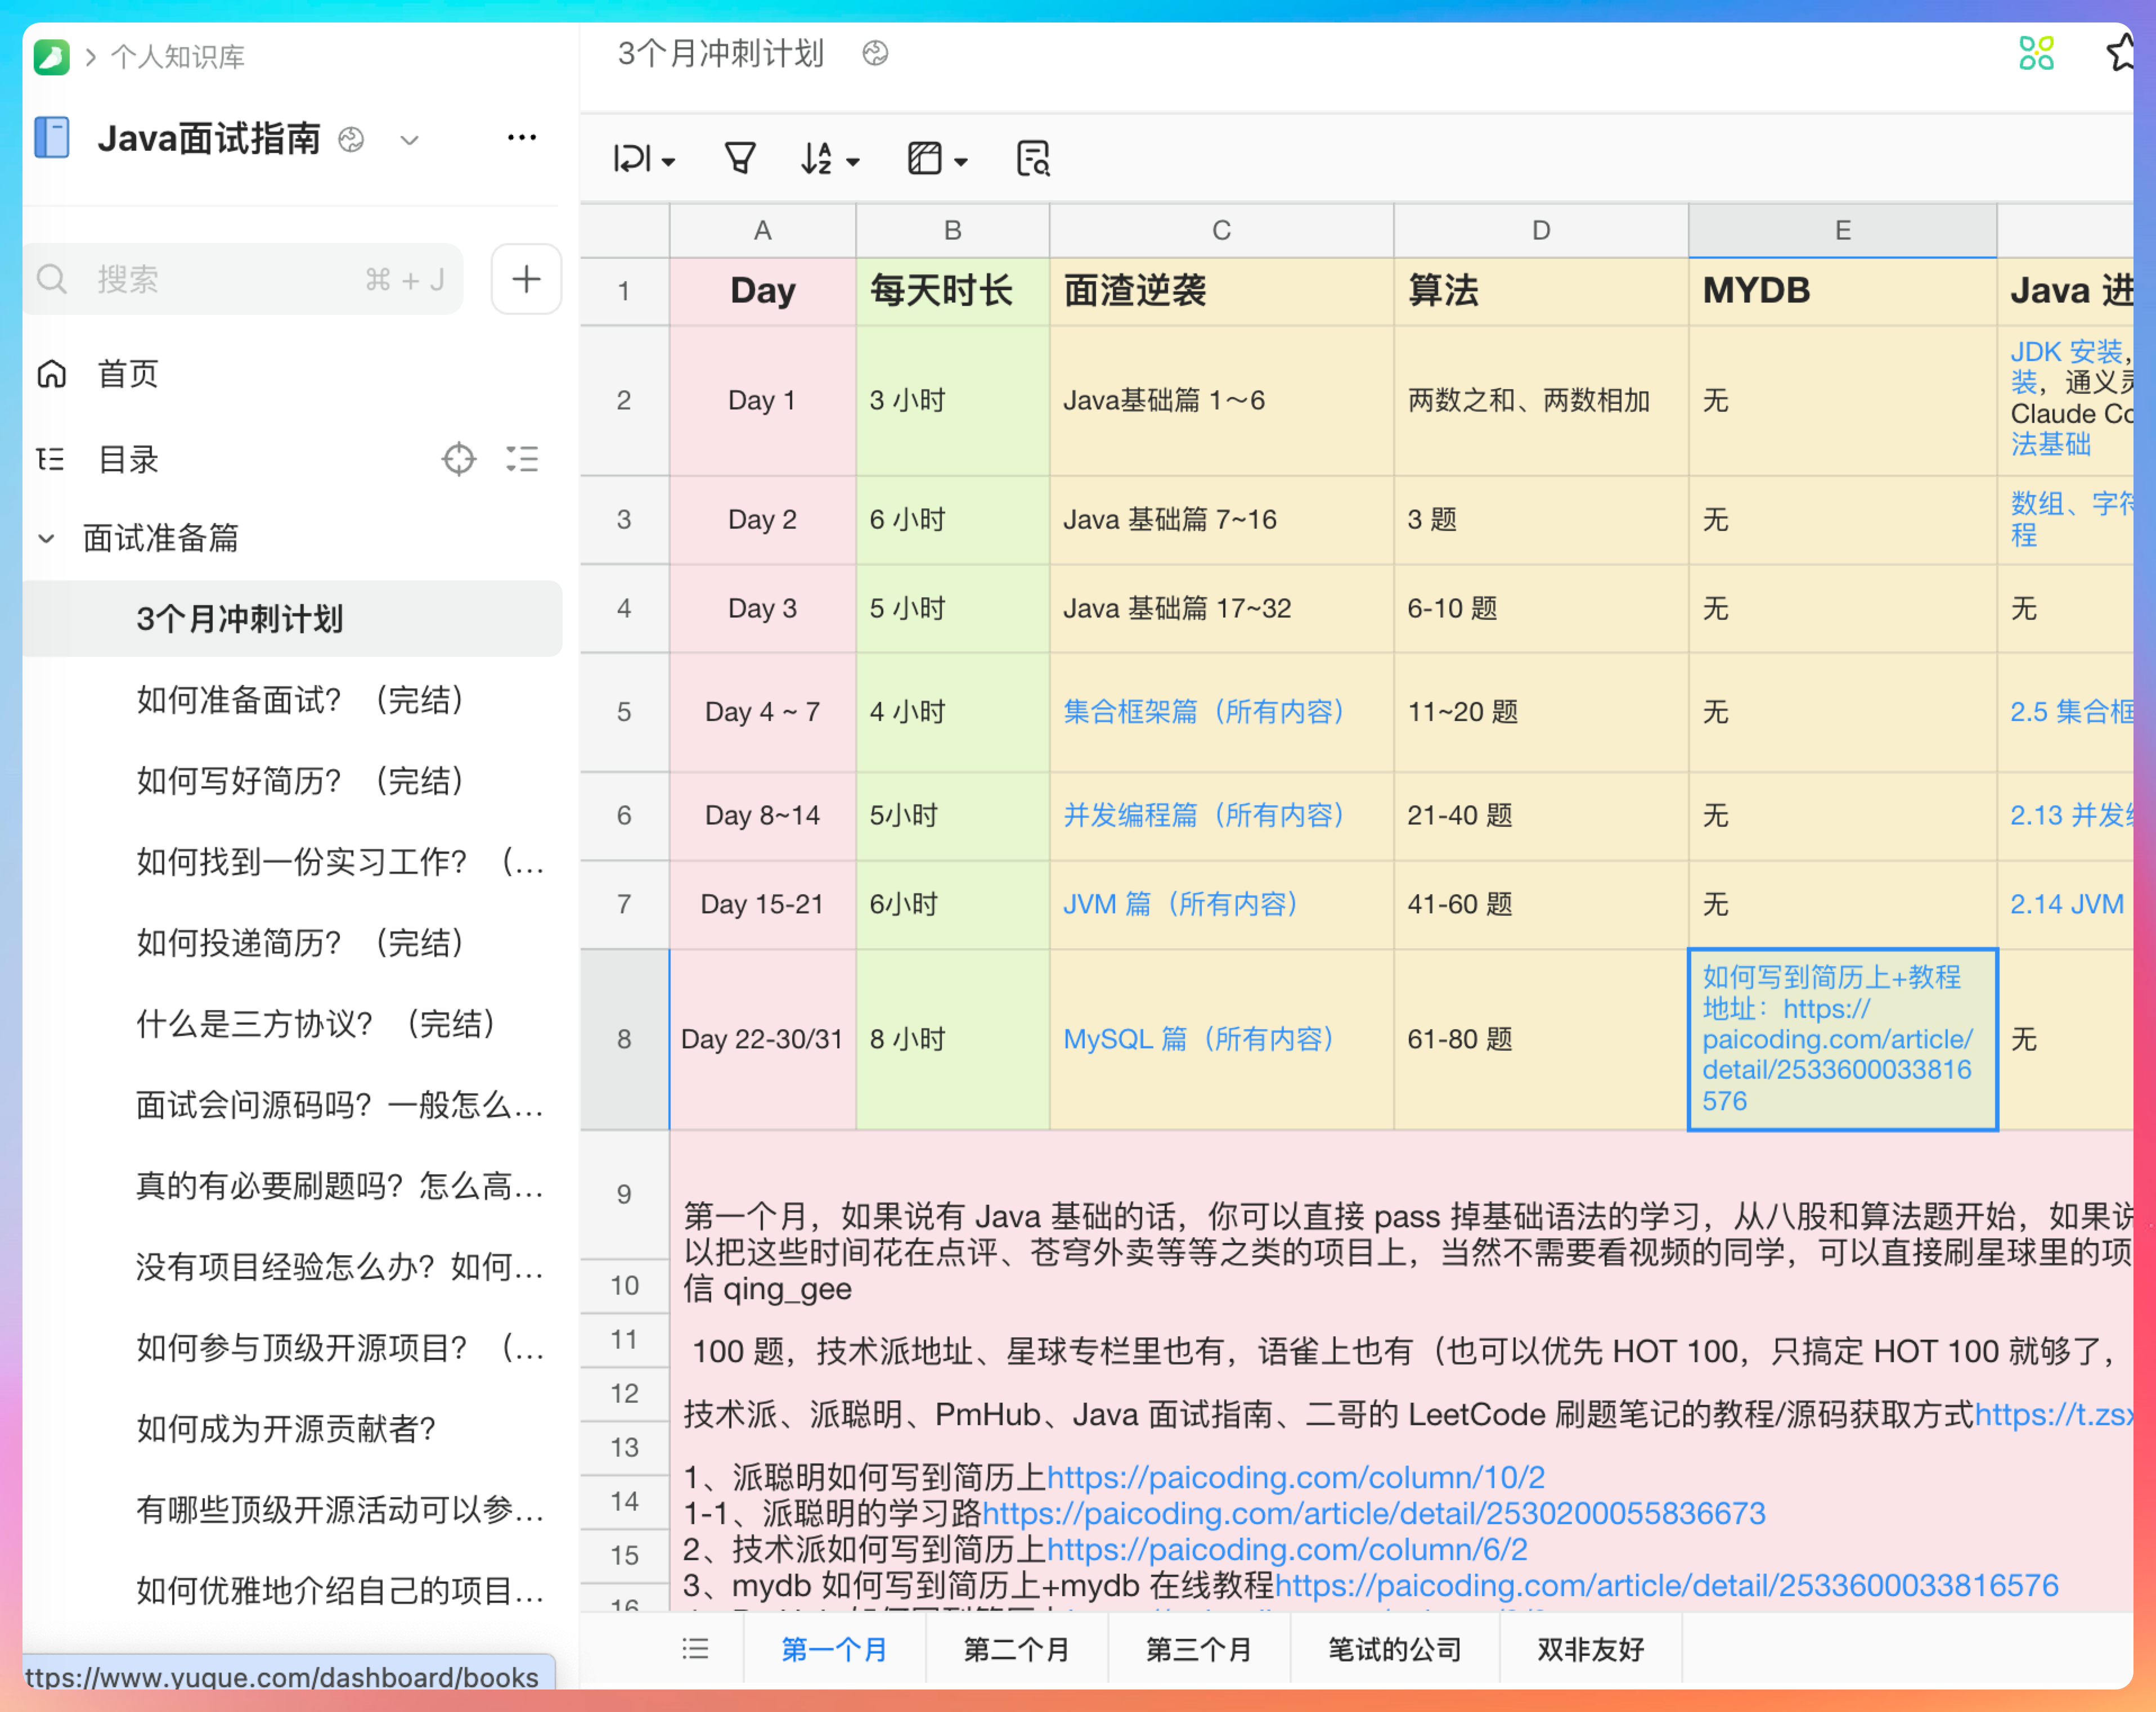The width and height of the screenshot is (2156, 1712).
Task: Click the plus button beside search box
Action: pyautogui.click(x=526, y=279)
